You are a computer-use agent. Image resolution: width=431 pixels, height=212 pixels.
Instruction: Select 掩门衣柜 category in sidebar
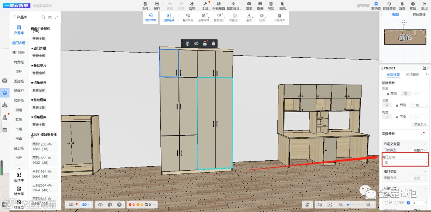pyautogui.click(x=19, y=53)
